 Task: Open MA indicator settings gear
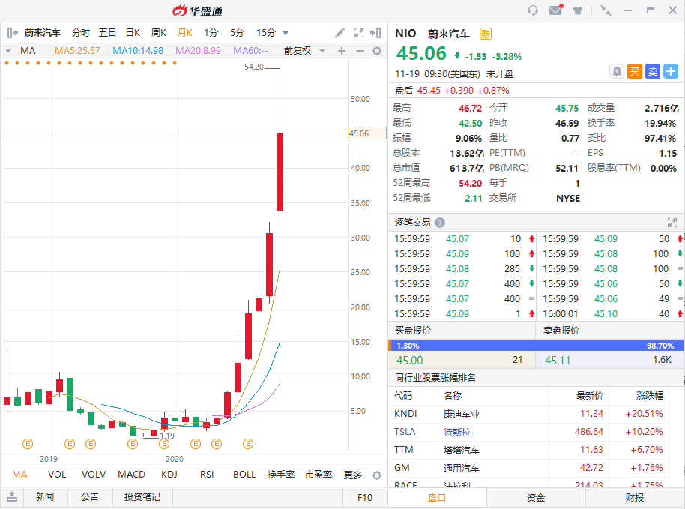[377, 51]
